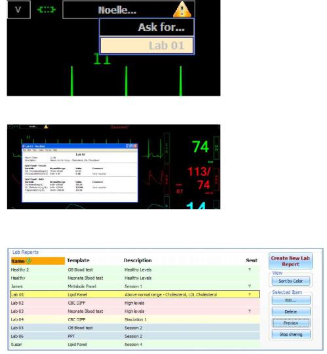Click the green connection status icon
This screenshot has width=327, height=354.
(x=47, y=10)
